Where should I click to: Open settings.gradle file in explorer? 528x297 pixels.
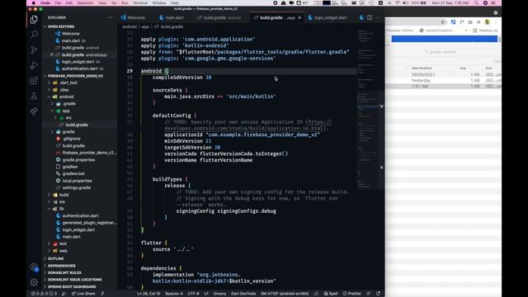click(x=77, y=188)
